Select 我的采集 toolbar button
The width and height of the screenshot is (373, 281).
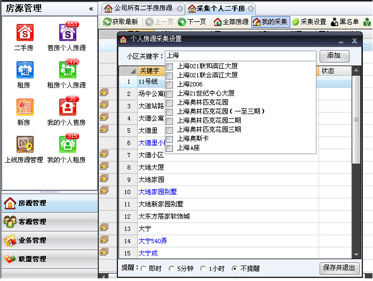271,22
